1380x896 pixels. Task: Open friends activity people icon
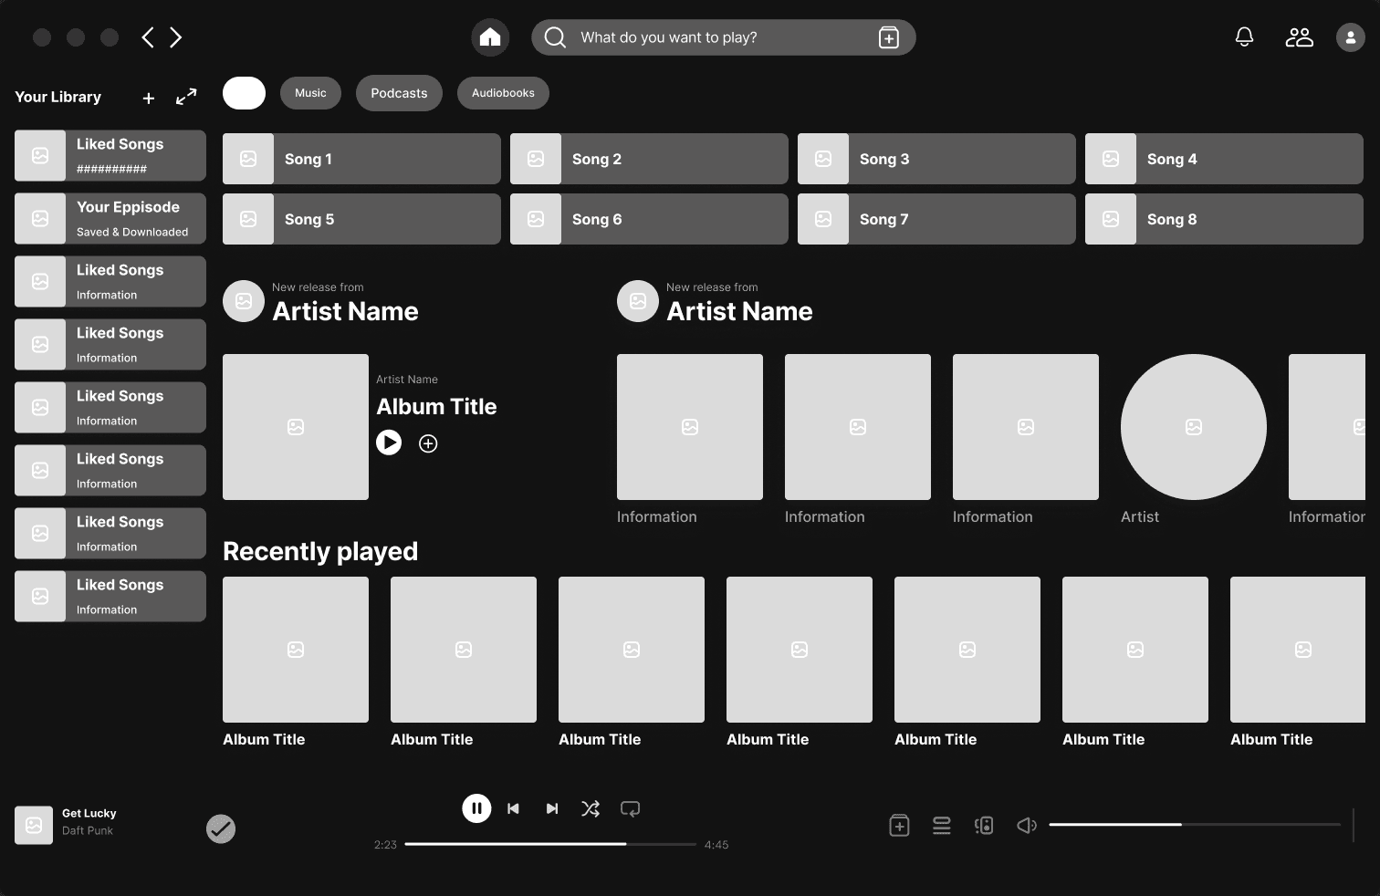click(x=1299, y=37)
